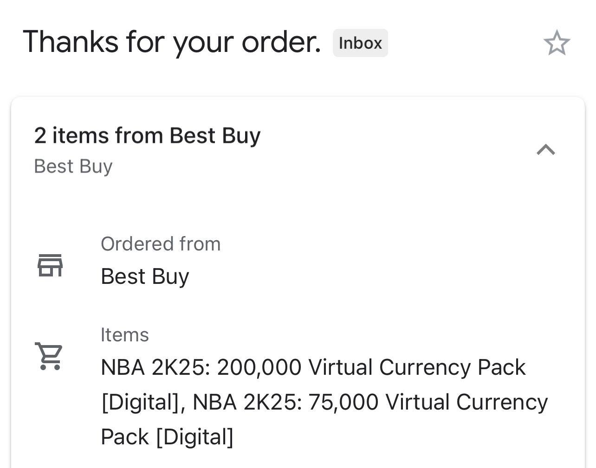Collapse the Best Buy order summary card
Image resolution: width=596 pixels, height=468 pixels.
pos(546,149)
